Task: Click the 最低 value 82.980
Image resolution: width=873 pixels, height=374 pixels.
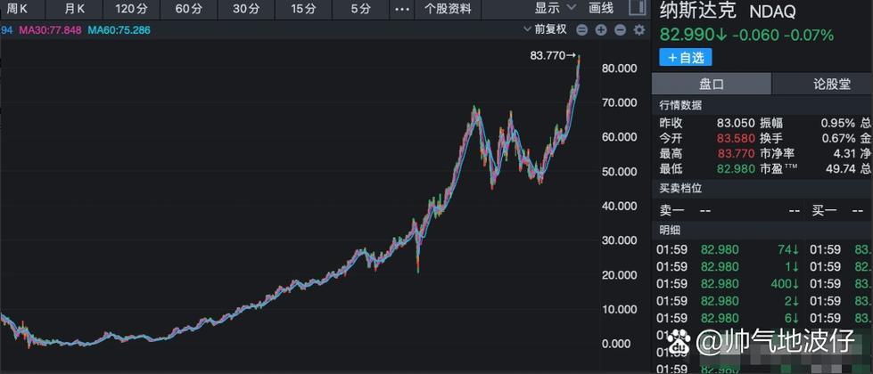Action: [736, 168]
